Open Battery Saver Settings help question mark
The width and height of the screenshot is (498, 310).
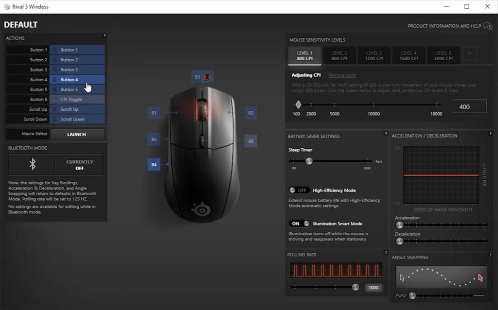click(386, 134)
